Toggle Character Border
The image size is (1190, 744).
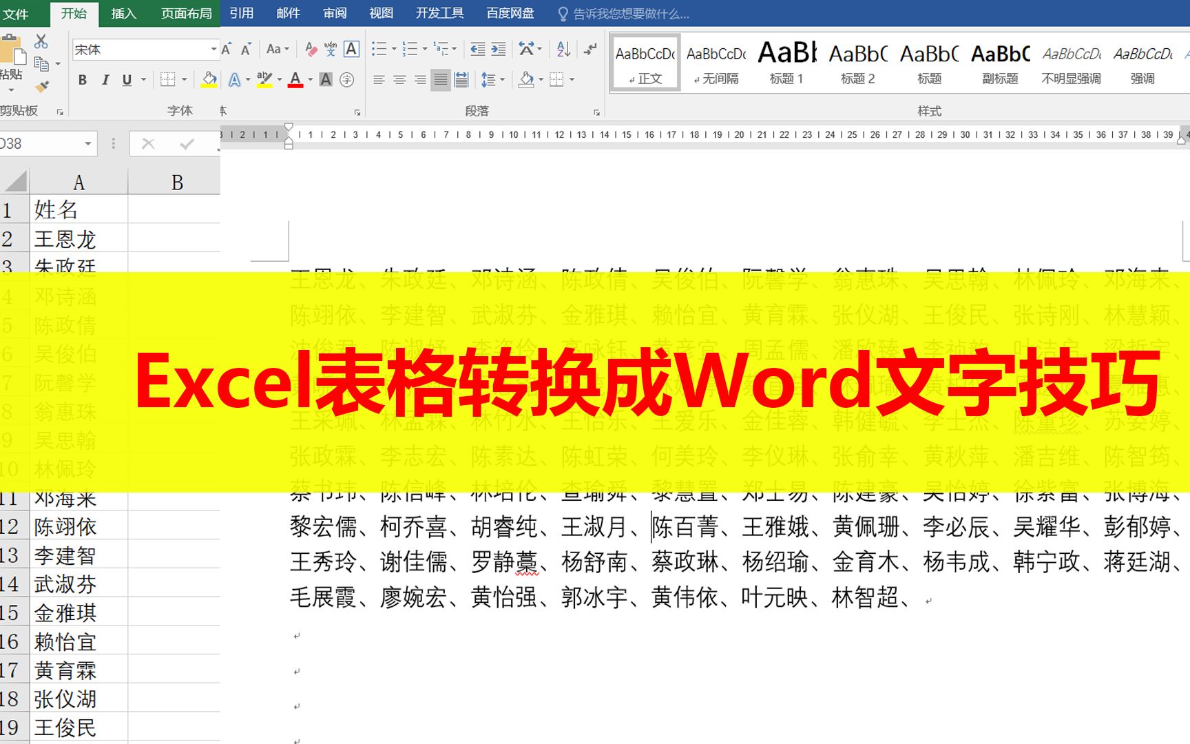tap(351, 49)
